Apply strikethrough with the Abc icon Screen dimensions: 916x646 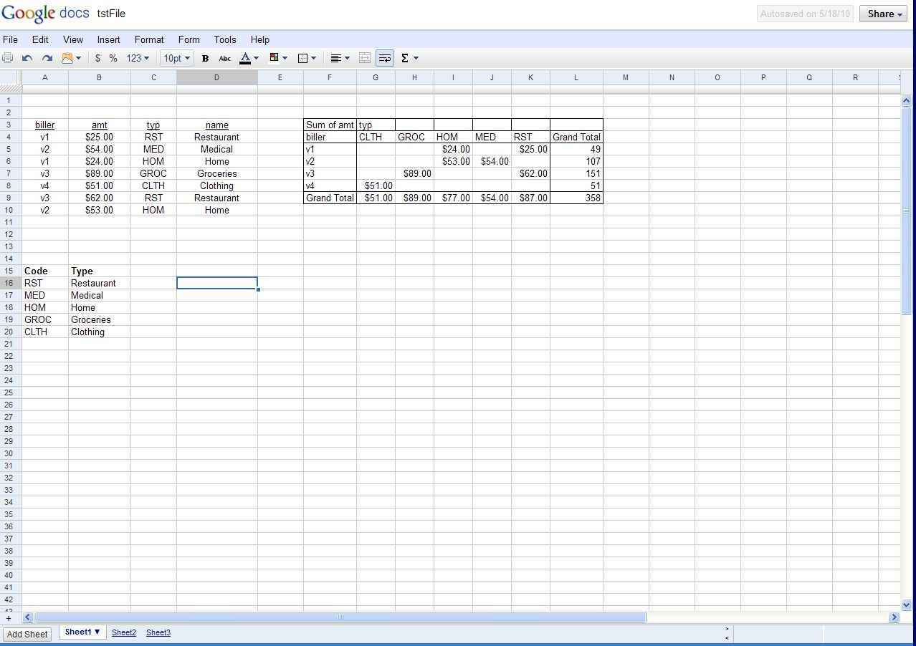pyautogui.click(x=224, y=58)
